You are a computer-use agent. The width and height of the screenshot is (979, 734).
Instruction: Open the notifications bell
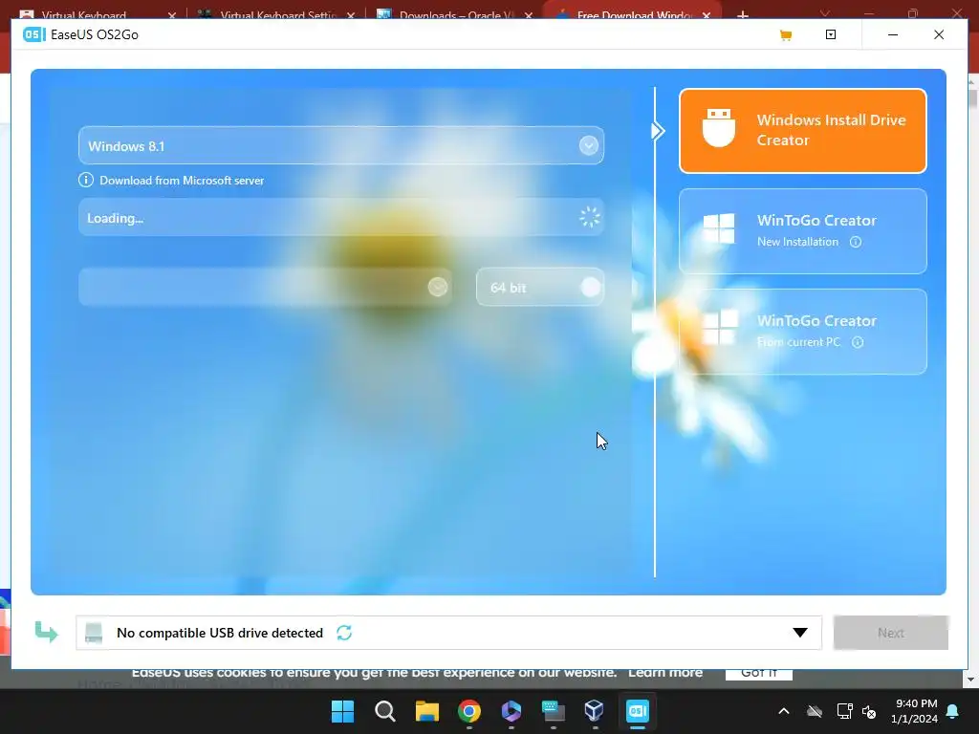(953, 711)
